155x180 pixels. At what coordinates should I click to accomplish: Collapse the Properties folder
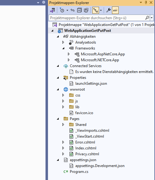58,78
